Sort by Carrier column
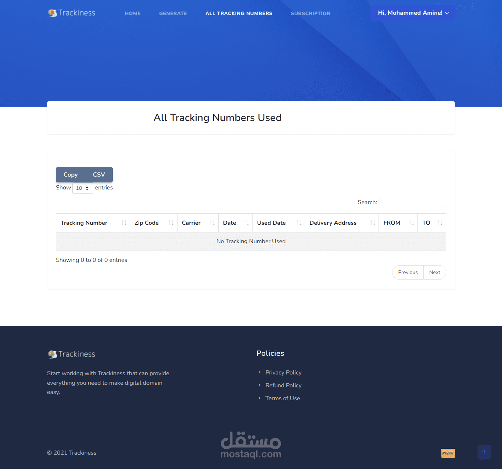The image size is (502, 469). point(198,223)
